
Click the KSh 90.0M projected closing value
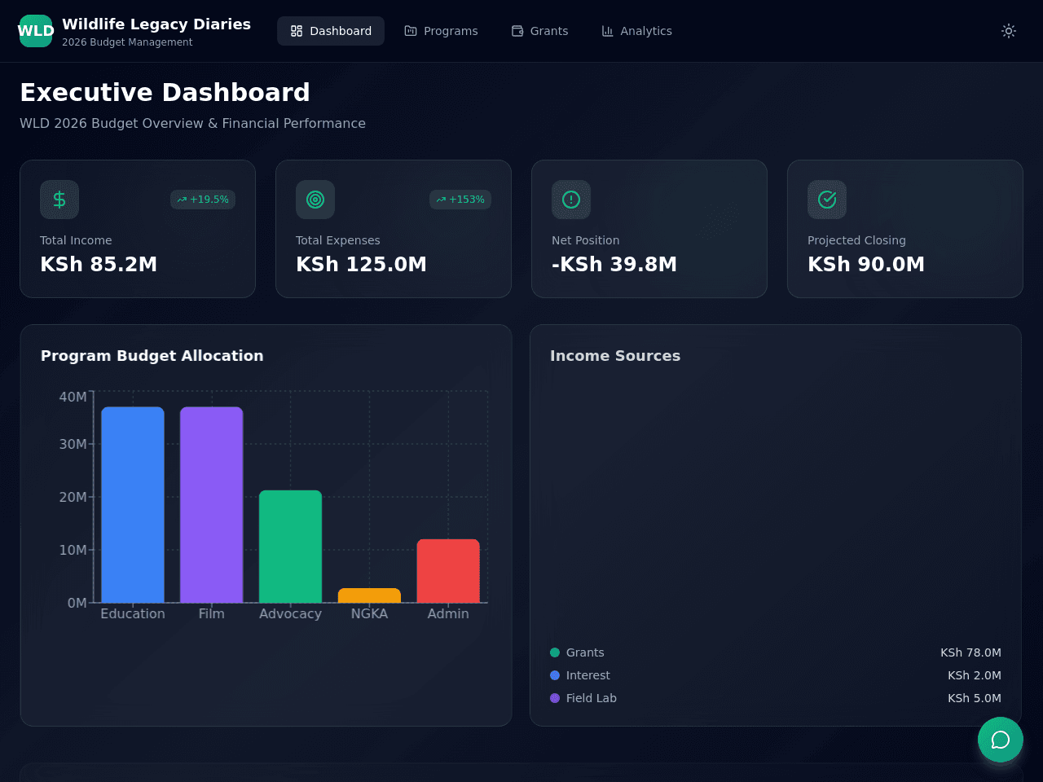(866, 264)
